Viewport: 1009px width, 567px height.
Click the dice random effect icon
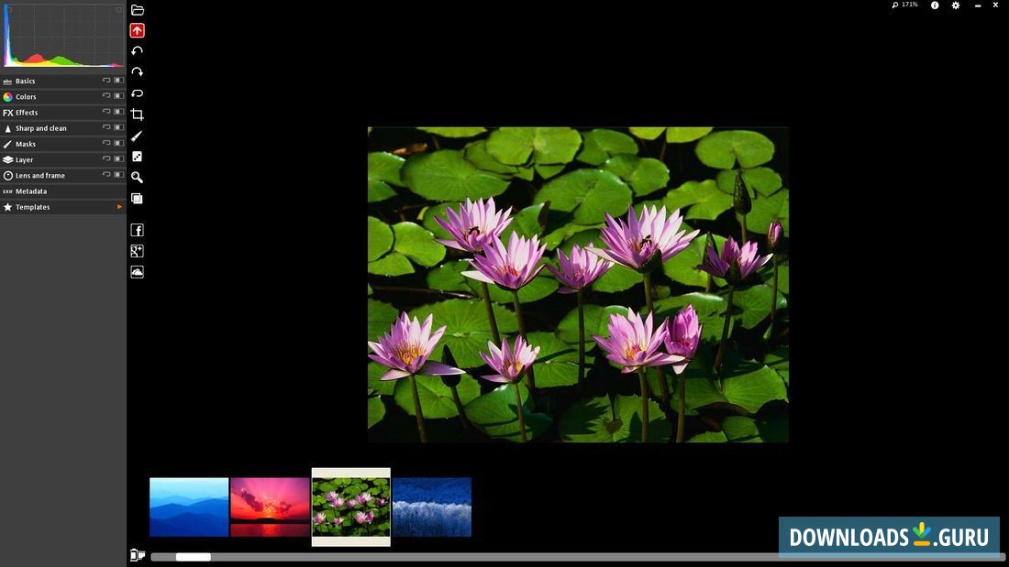pyautogui.click(x=137, y=157)
